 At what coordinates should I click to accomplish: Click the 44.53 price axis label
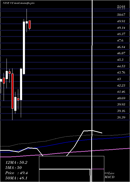(121, 66)
